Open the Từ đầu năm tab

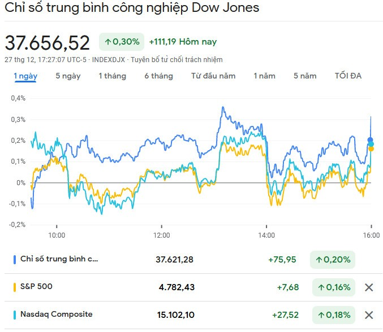pos(213,76)
